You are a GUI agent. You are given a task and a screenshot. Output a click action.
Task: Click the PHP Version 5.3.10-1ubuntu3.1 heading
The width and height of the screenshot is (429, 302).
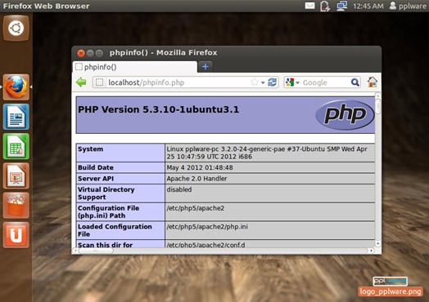coord(158,109)
